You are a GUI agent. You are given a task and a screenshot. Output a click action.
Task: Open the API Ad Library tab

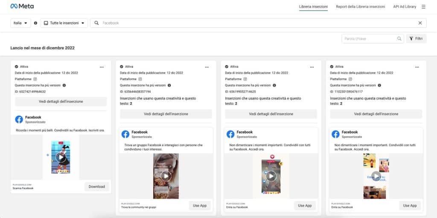click(x=405, y=7)
